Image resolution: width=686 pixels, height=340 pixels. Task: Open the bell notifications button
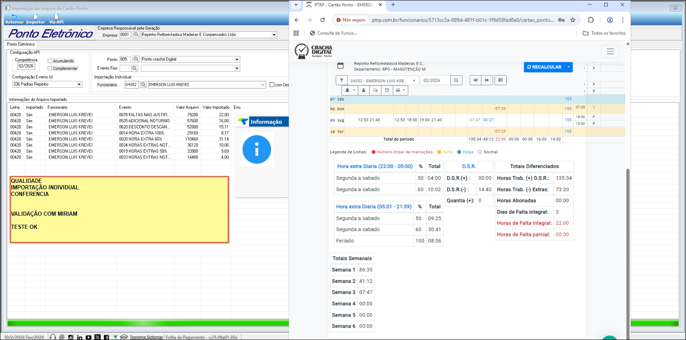click(349, 90)
